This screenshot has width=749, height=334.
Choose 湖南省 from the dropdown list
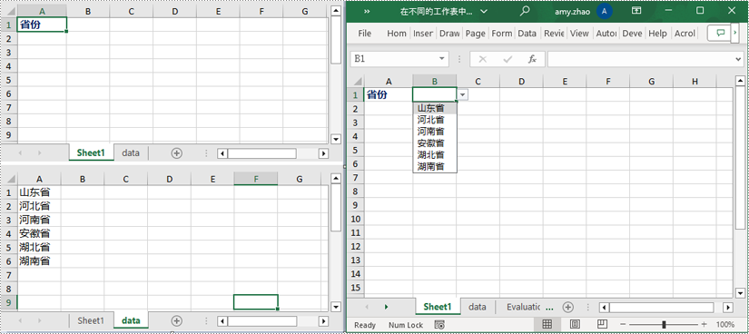435,166
